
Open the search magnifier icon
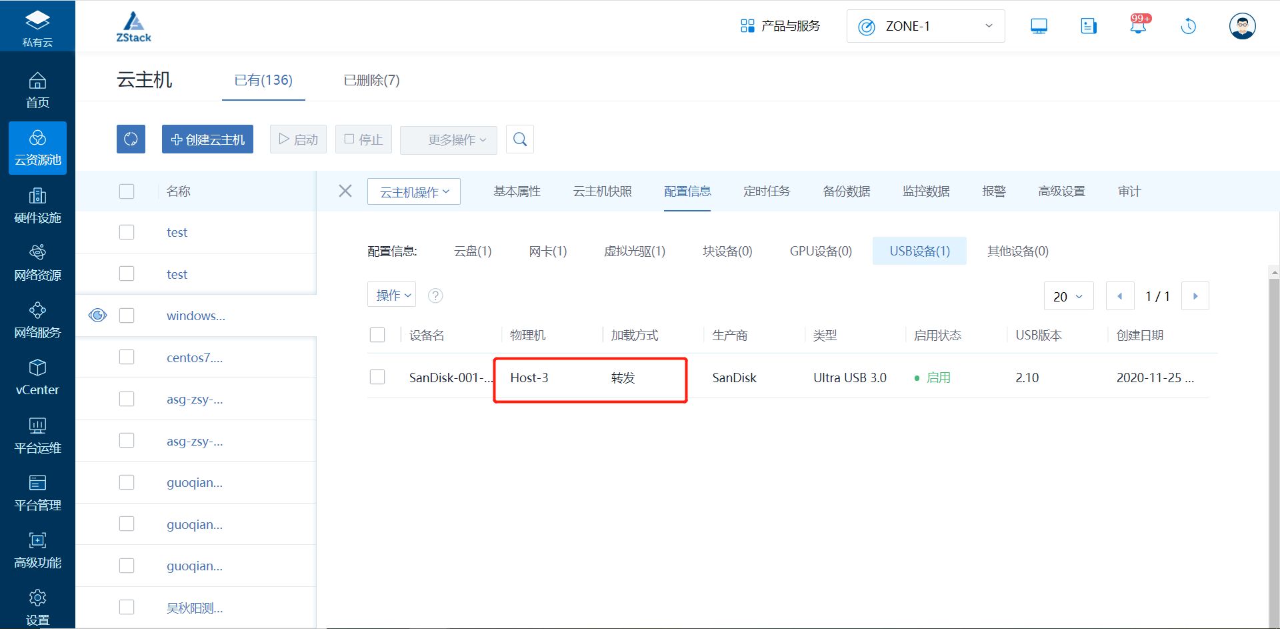click(x=520, y=139)
